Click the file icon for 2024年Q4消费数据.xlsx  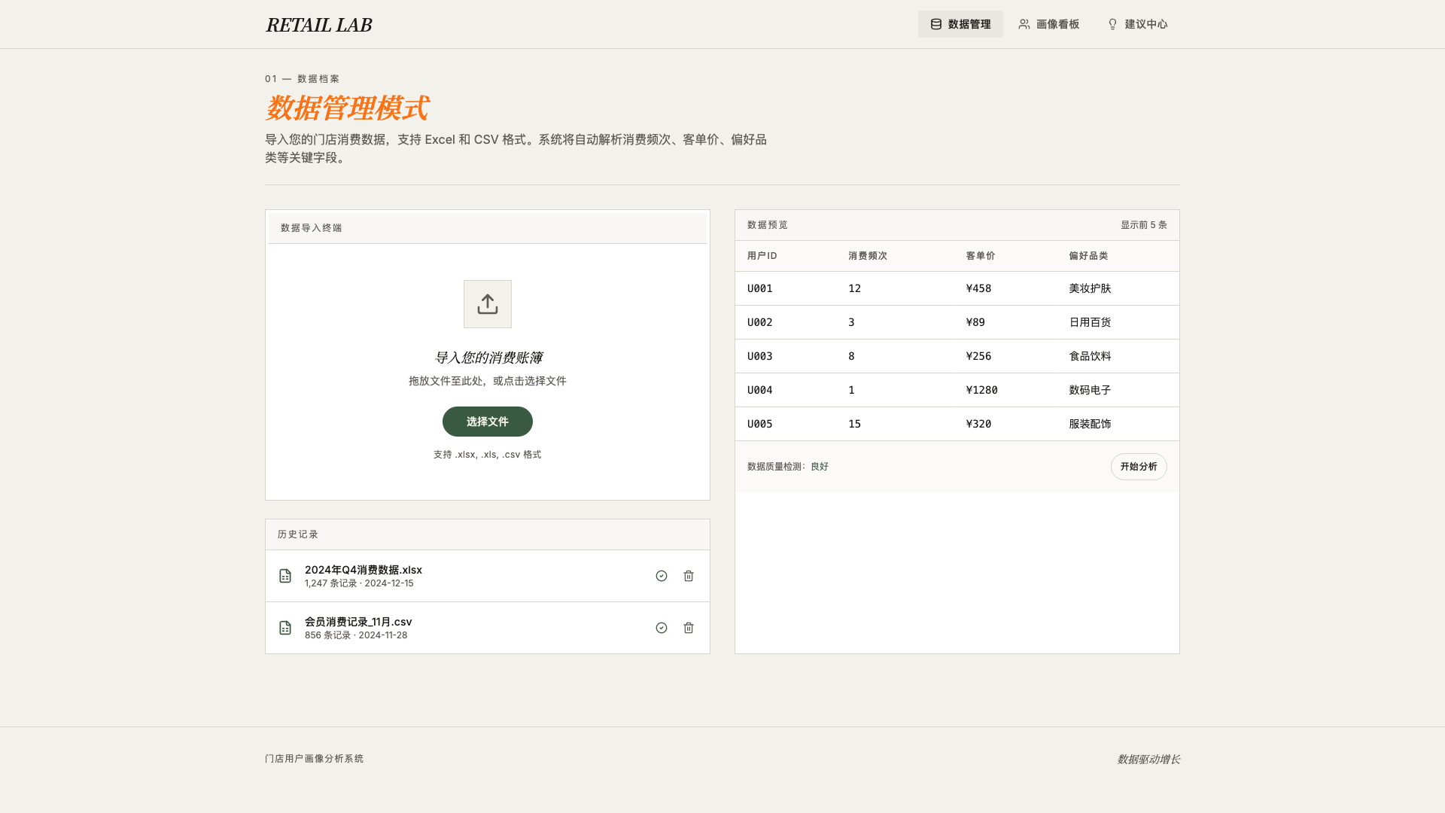click(x=284, y=575)
